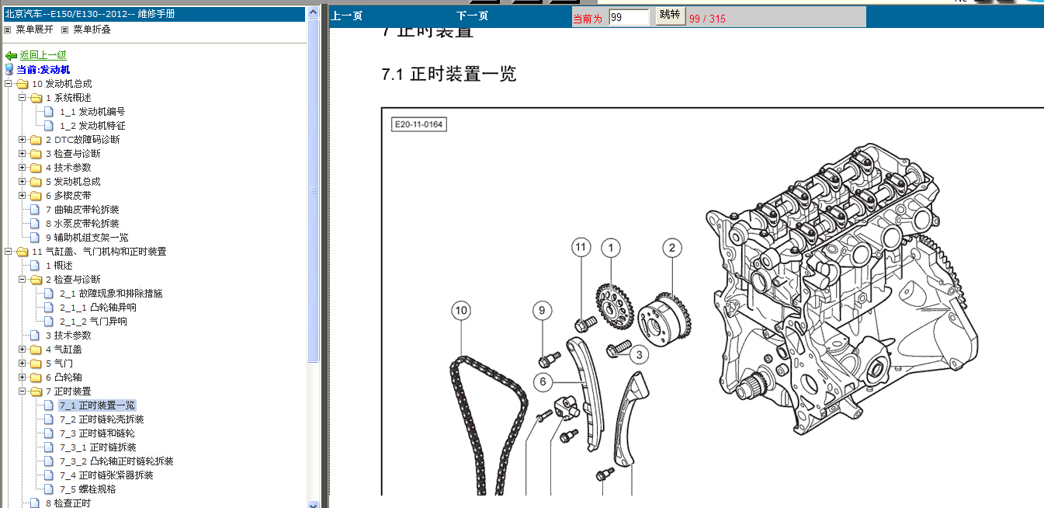The image size is (1044, 508).
Task: Click the folder icon of 11 气缸盖、气门机构和正时装置
Action: [x=22, y=252]
